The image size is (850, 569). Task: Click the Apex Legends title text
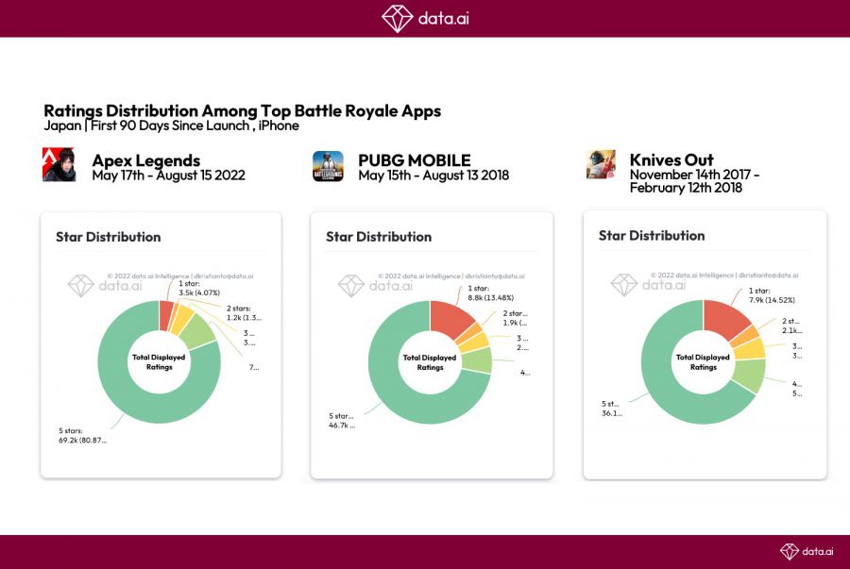click(x=145, y=159)
